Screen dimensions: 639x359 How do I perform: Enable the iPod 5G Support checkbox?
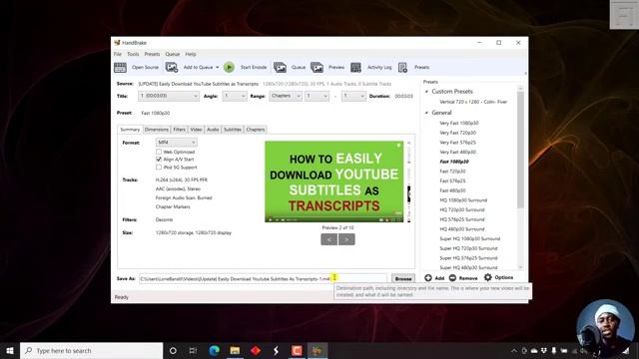(x=159, y=168)
